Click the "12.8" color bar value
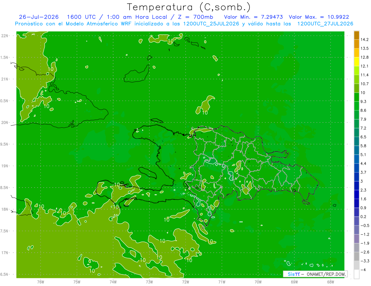 click(365, 57)
